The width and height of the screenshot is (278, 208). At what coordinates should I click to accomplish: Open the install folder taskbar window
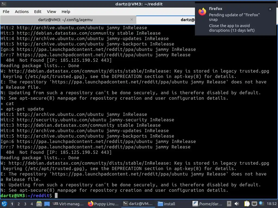pyautogui.click(x=167, y=204)
